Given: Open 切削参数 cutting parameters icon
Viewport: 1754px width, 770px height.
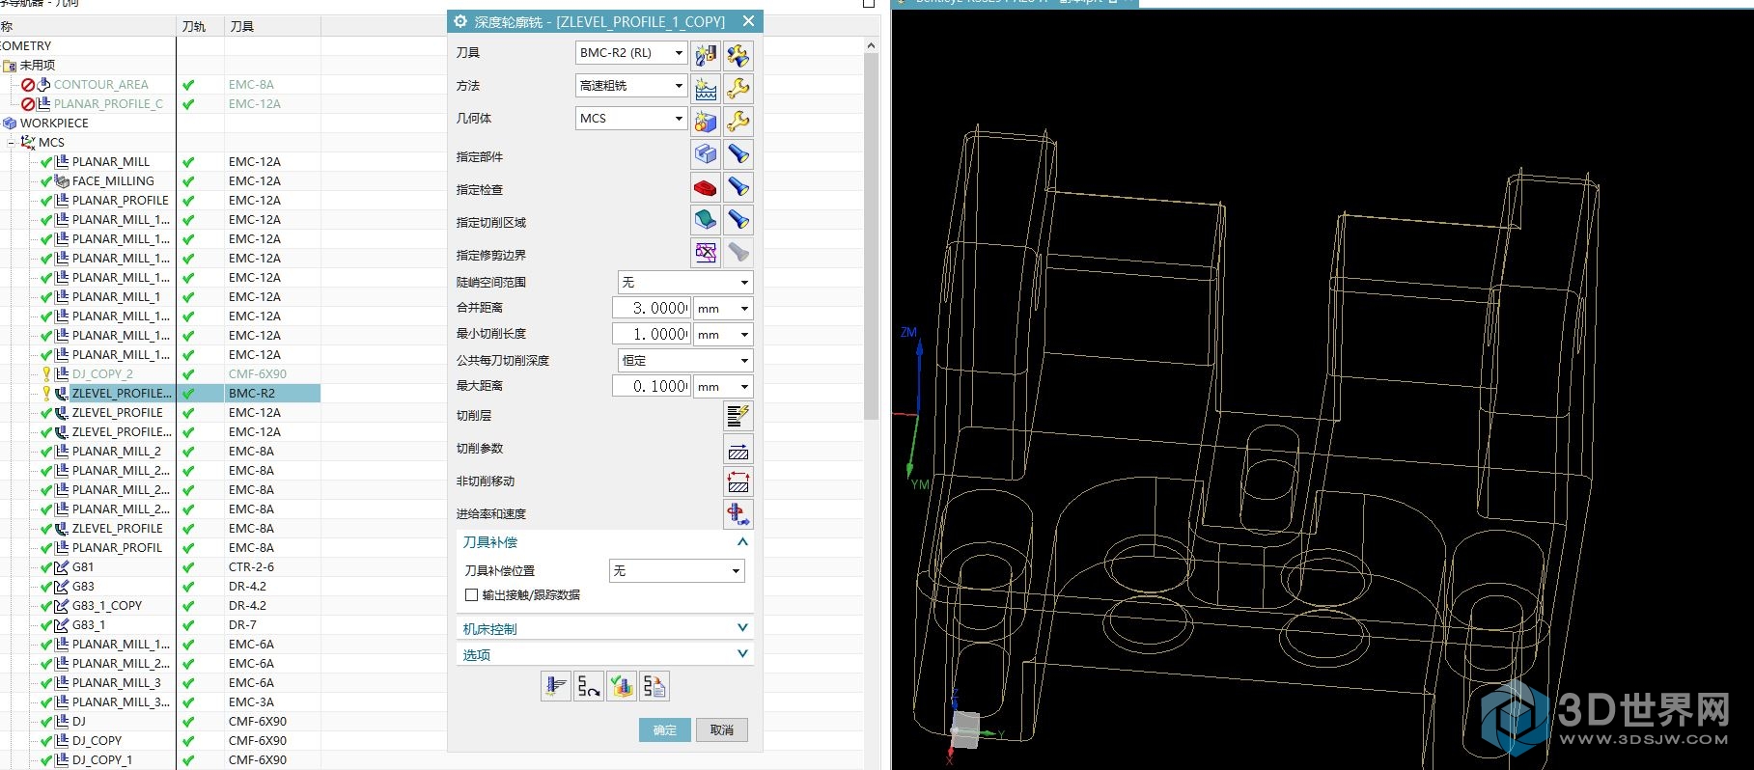Looking at the screenshot, I should coord(738,449).
